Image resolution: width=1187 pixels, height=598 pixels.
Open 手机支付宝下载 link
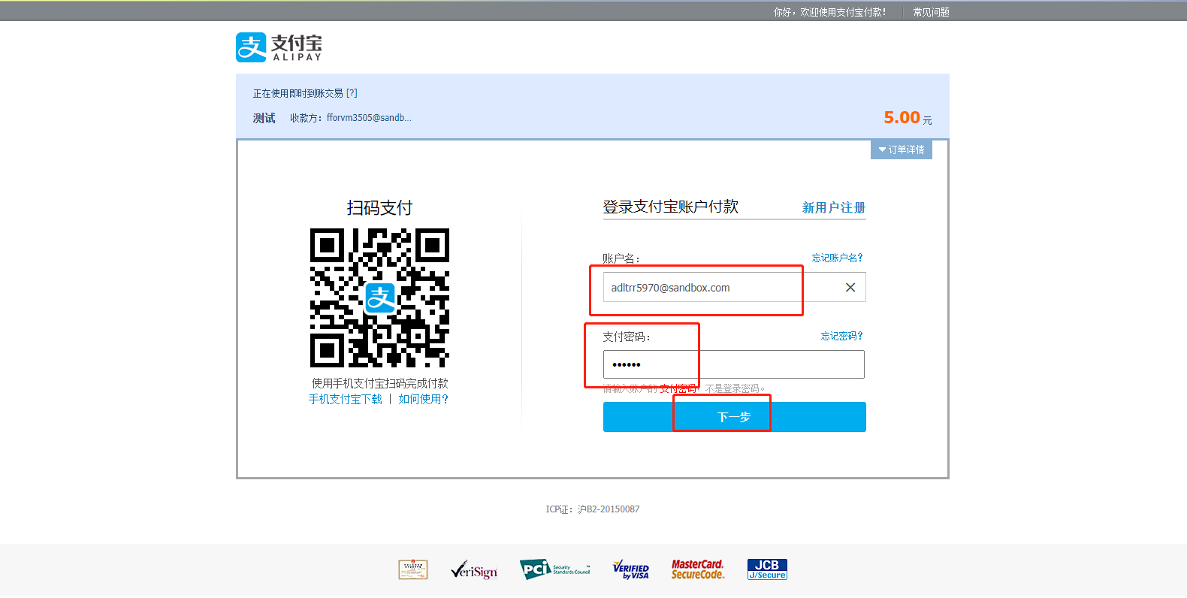(346, 399)
